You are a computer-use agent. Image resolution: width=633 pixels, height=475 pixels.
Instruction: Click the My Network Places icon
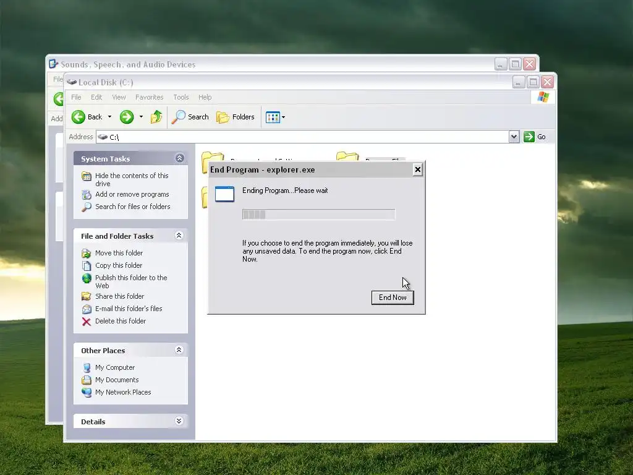pyautogui.click(x=87, y=393)
